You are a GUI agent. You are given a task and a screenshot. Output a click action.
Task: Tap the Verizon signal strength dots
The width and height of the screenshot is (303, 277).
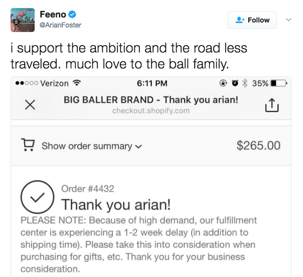(x=27, y=83)
